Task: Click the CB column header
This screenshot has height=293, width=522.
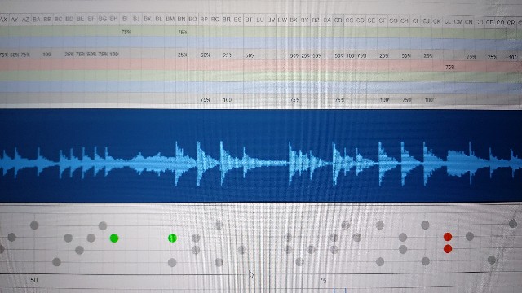Action: coord(338,20)
